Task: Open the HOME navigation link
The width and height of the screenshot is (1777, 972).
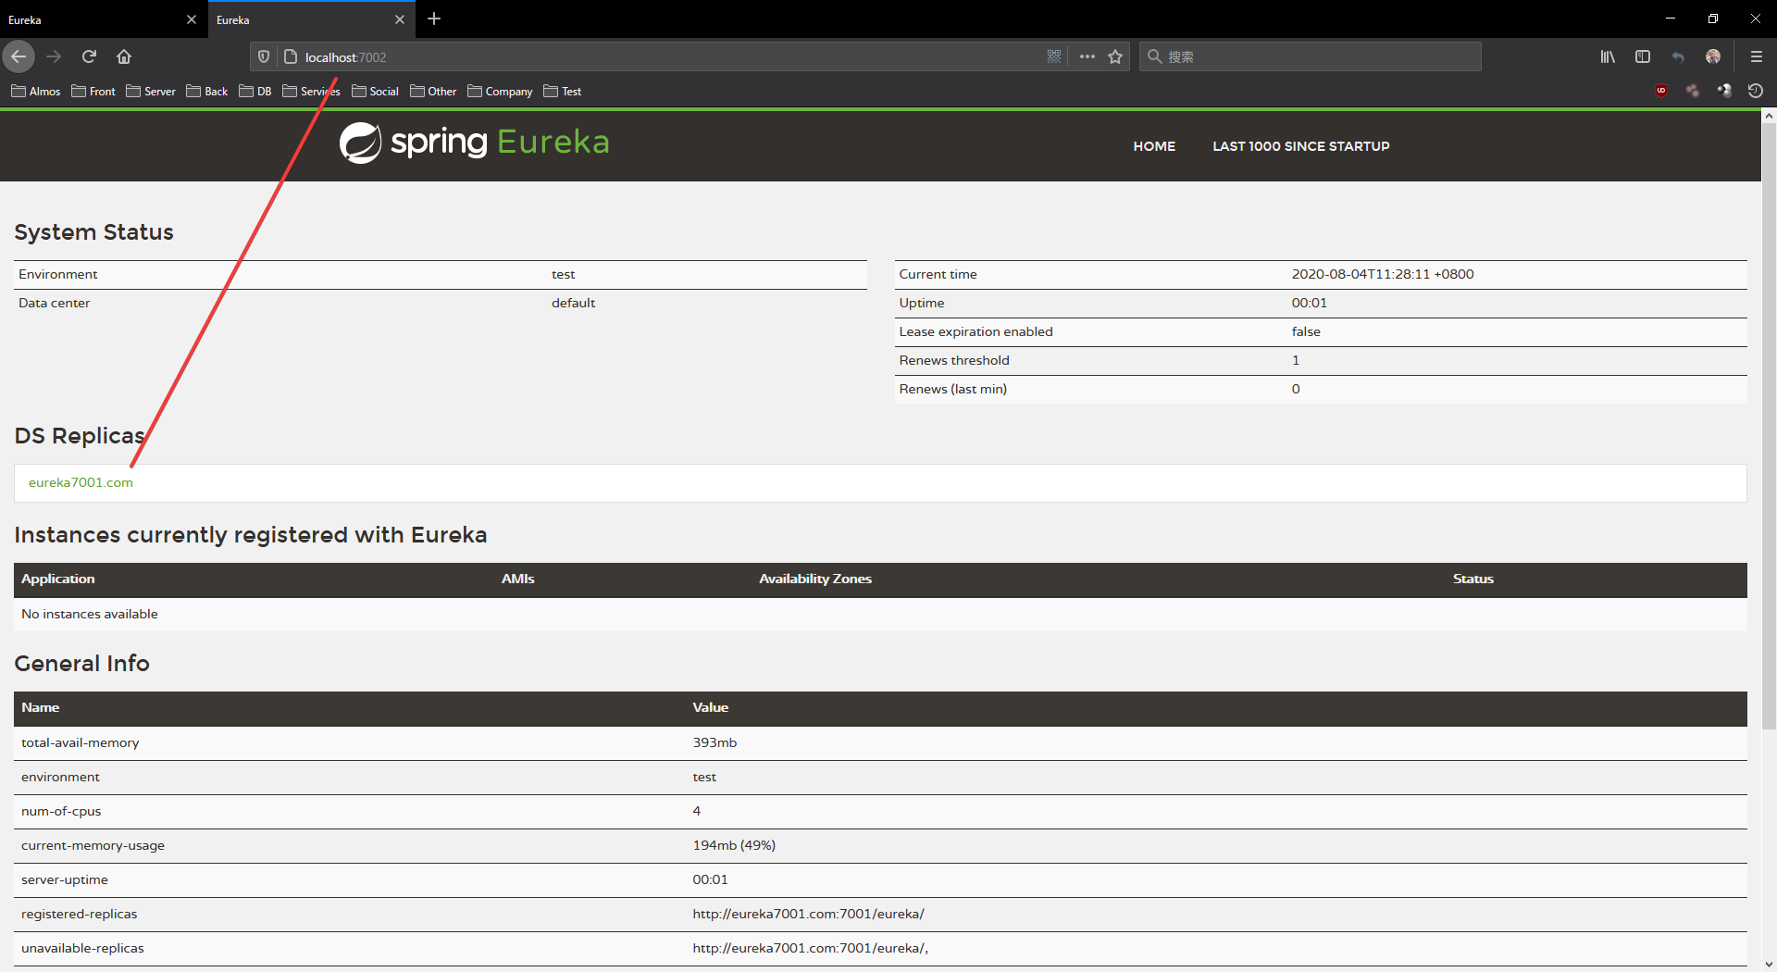Action: click(1154, 146)
